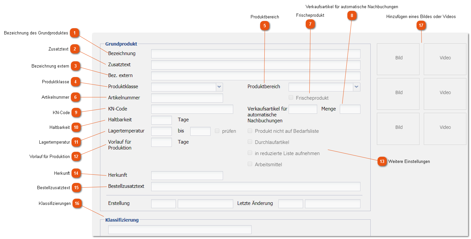Screen dimensions: 471x239
Task: Toggle the Arbeitsmittel checkbox
Action: [x=250, y=164]
